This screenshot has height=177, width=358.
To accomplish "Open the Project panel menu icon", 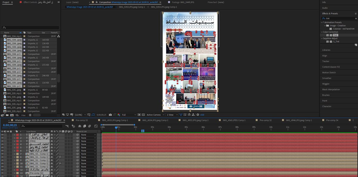I will pyautogui.click(x=11, y=2).
